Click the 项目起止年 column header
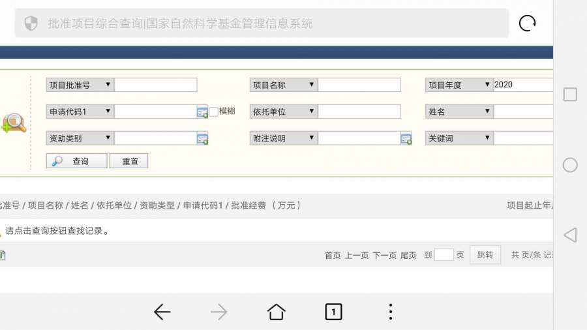 (530, 205)
